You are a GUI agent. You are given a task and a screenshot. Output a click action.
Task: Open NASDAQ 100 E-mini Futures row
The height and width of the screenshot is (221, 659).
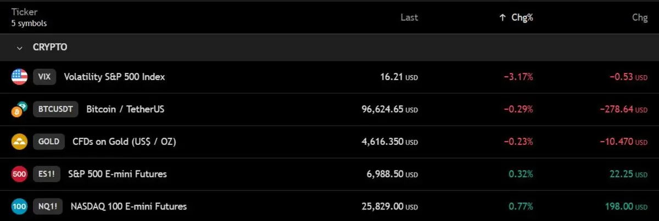tap(329, 206)
